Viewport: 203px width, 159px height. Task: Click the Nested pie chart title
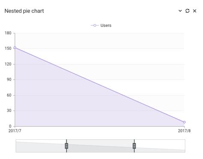(x=24, y=11)
